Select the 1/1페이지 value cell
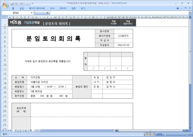Viewport: 193px width, 137px height. coord(123,36)
